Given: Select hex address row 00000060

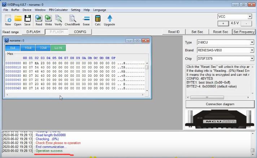Looking at the screenshot, I should click(13, 88).
